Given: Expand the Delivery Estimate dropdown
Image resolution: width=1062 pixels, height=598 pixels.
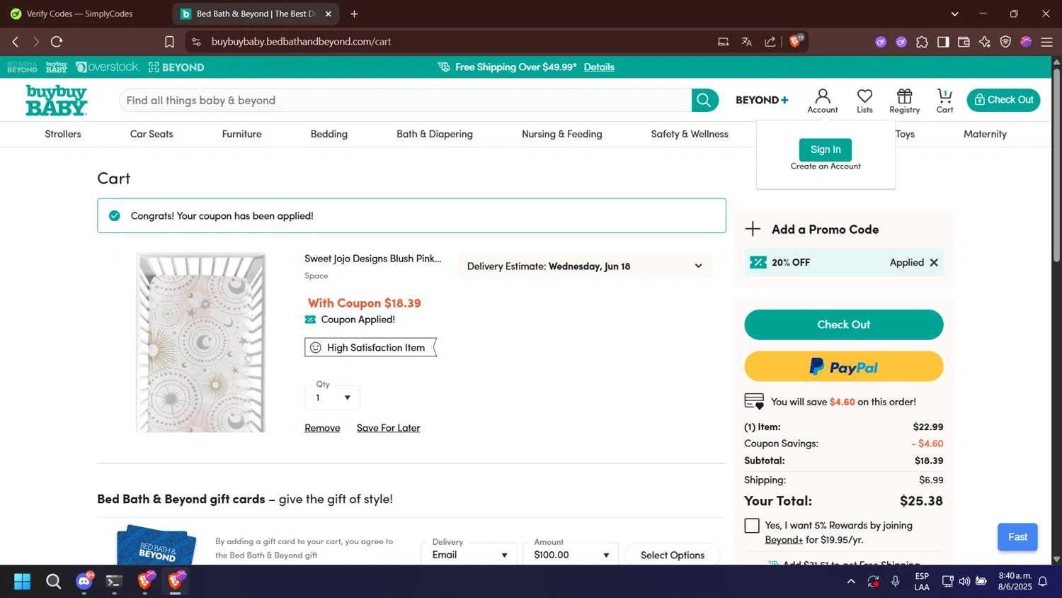Looking at the screenshot, I should 585,266.
